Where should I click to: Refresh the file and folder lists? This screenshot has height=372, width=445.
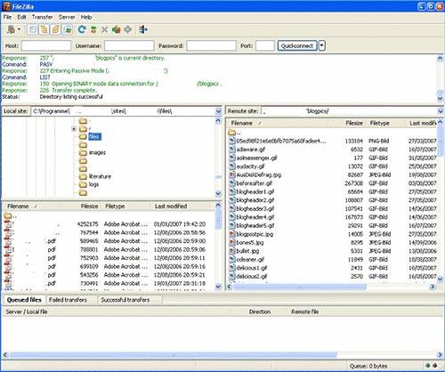click(82, 29)
